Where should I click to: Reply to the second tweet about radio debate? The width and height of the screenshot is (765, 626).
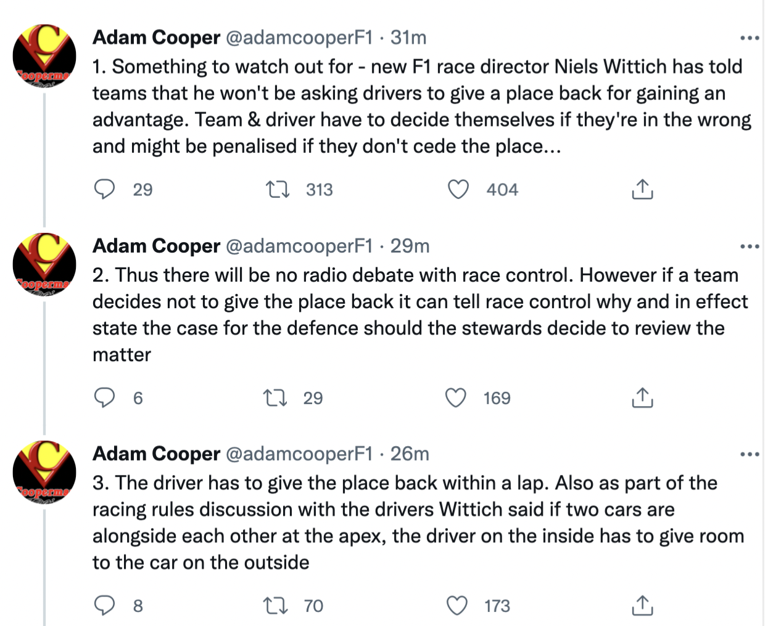(x=104, y=397)
